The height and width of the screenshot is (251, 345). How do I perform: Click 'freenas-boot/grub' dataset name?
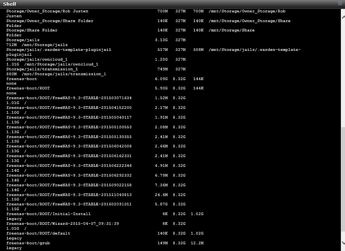click(x=28, y=243)
